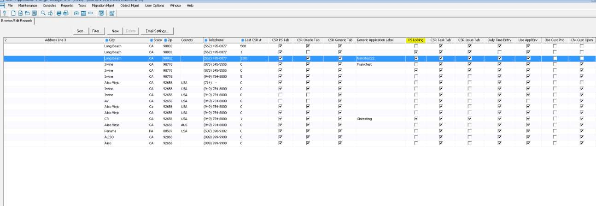Click the floppy disk save icon
The image size is (596, 206).
pos(34,13)
